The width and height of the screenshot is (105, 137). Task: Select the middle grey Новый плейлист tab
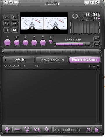[x=52, y=60]
